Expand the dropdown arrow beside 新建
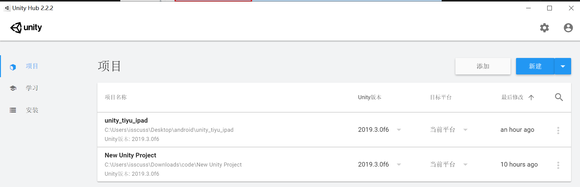Screen dimensions: 580x187 pyautogui.click(x=563, y=66)
